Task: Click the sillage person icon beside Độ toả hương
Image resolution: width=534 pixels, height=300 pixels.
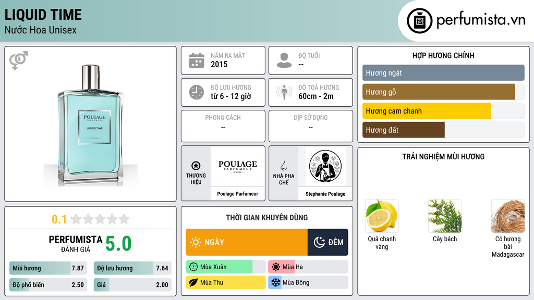Action: click(x=284, y=92)
